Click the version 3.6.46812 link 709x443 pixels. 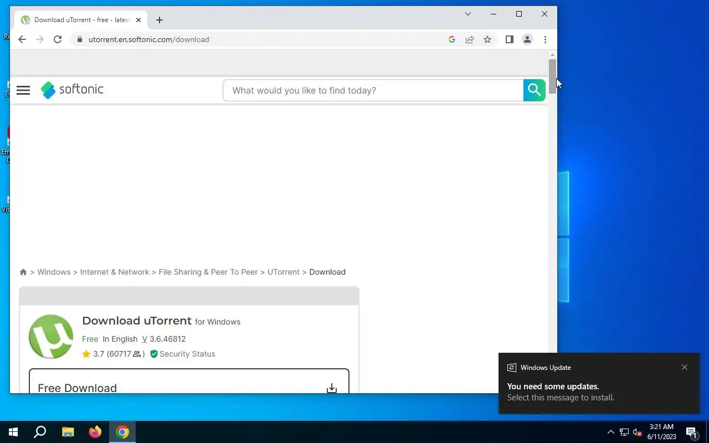pos(164,339)
